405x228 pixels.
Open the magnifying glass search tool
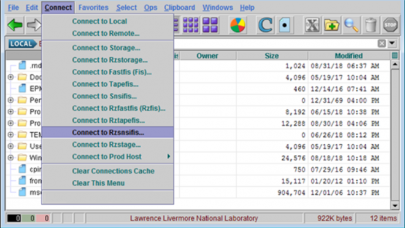[351, 25]
